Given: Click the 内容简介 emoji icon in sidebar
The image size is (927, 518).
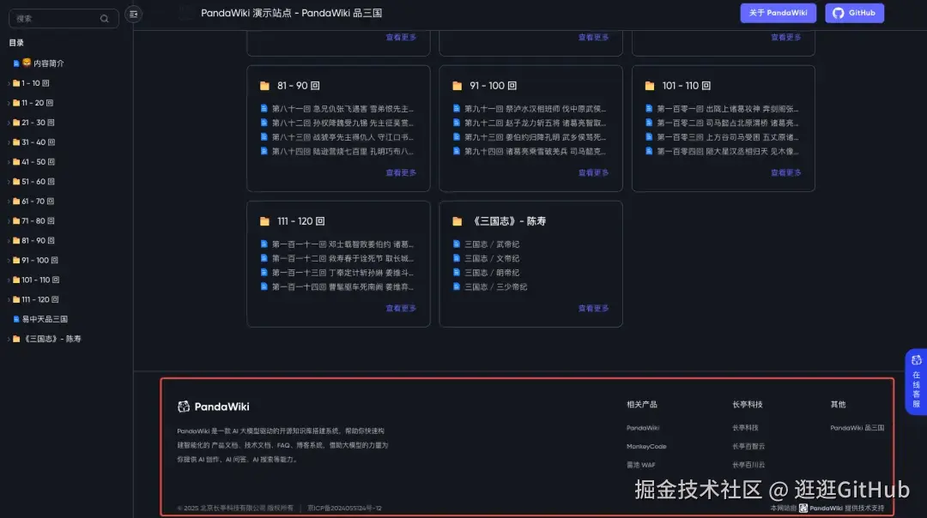Looking at the screenshot, I should pyautogui.click(x=27, y=63).
